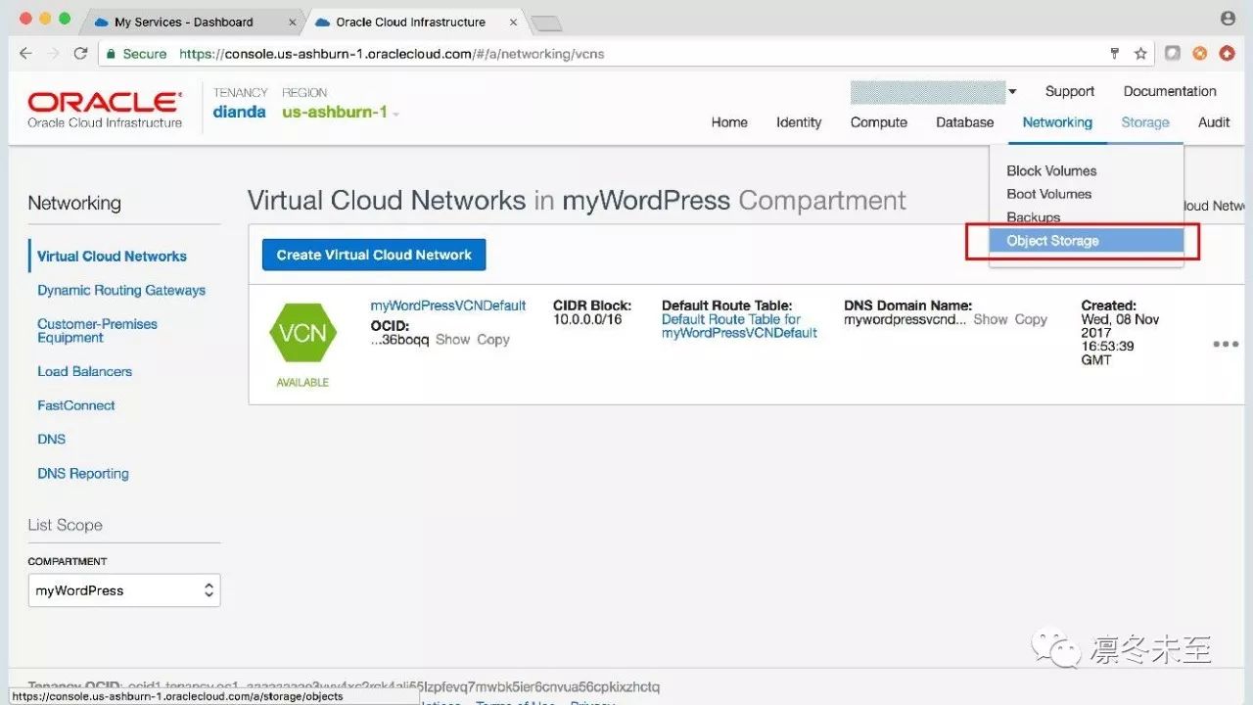Open the myWordPressVCNDefault network link
This screenshot has width=1253, height=705.
click(448, 305)
